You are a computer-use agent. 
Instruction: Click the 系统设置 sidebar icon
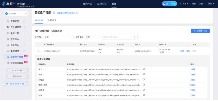pos(8,33)
